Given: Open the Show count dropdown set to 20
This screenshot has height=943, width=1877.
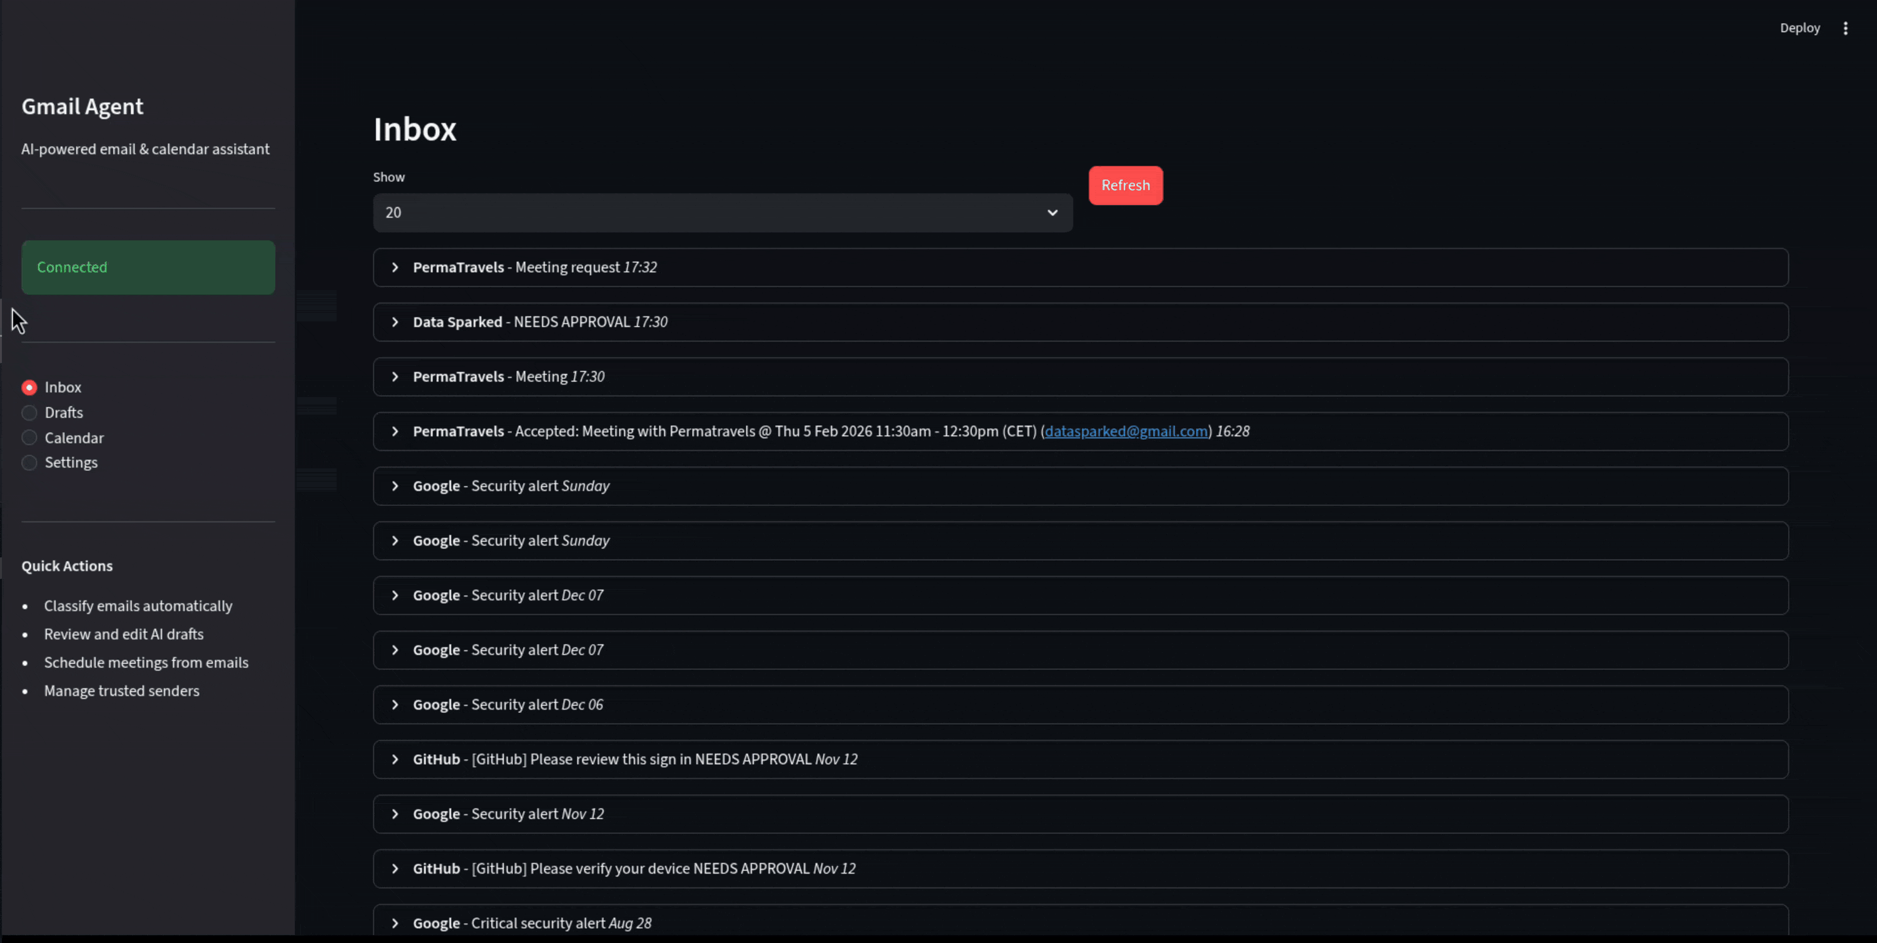Looking at the screenshot, I should tap(721, 213).
